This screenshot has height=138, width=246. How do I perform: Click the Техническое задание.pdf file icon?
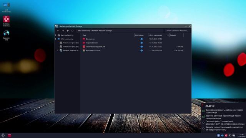(x=84, y=47)
